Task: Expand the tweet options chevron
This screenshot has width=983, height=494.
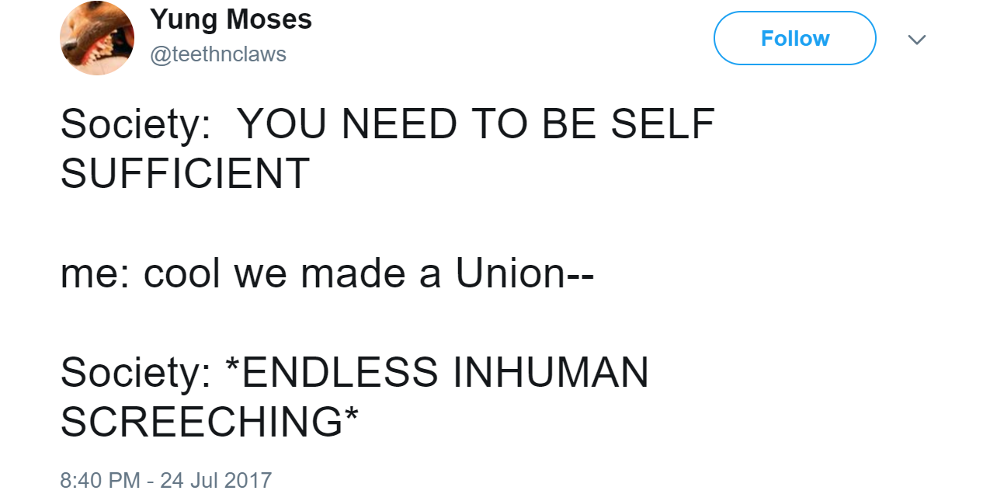Action: [917, 40]
